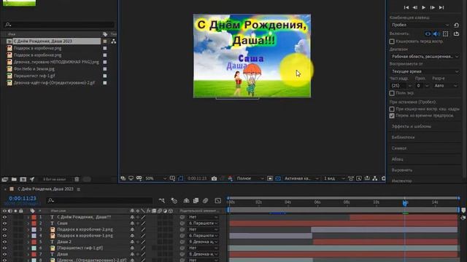Enable Кэшировать перед воспр. checkbox

coord(392,41)
